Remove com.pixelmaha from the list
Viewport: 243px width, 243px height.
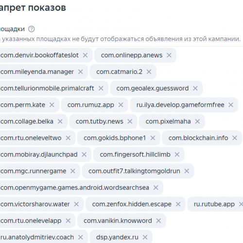click(197, 121)
